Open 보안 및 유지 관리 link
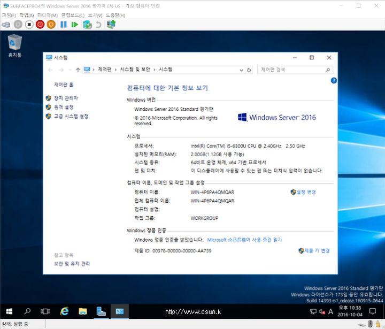The height and width of the screenshot is (329, 385). pyautogui.click(x=72, y=264)
